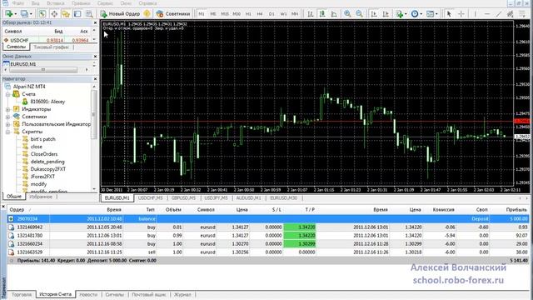Launch MetaEditor via the yellow icon
The image size is (533, 300).
(x=147, y=14)
